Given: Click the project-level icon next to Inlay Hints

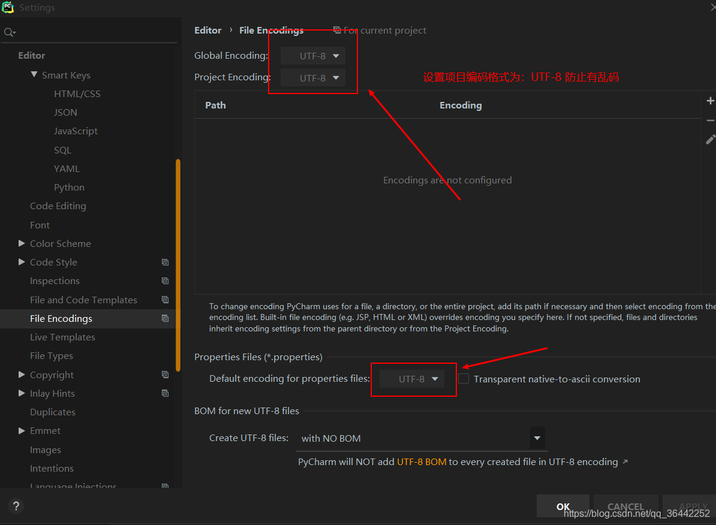Looking at the screenshot, I should 166,393.
